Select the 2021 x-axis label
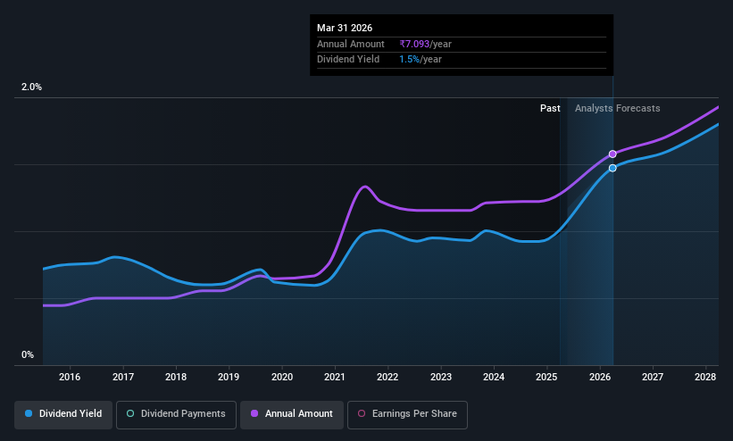This screenshot has width=733, height=441. click(x=335, y=377)
